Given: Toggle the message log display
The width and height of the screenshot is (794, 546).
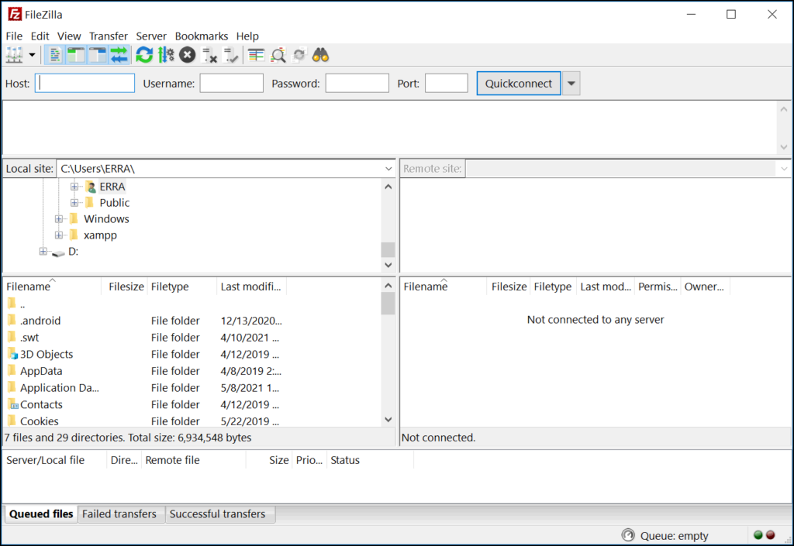Looking at the screenshot, I should pos(55,55).
